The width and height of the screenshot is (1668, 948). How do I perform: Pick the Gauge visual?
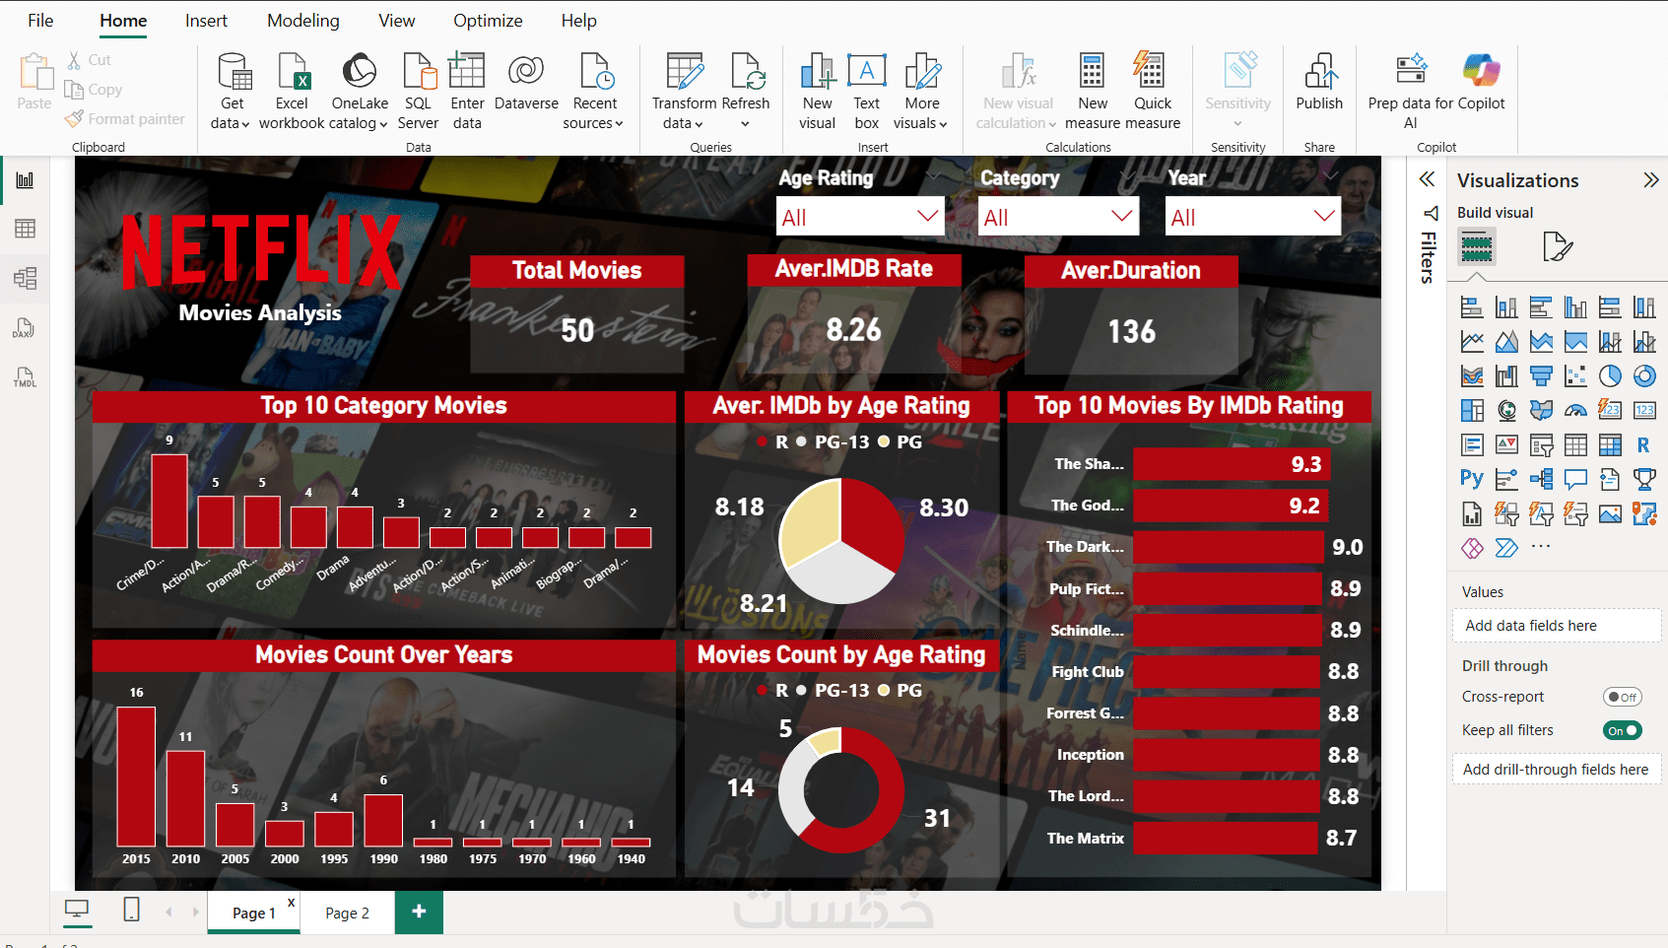(1575, 411)
